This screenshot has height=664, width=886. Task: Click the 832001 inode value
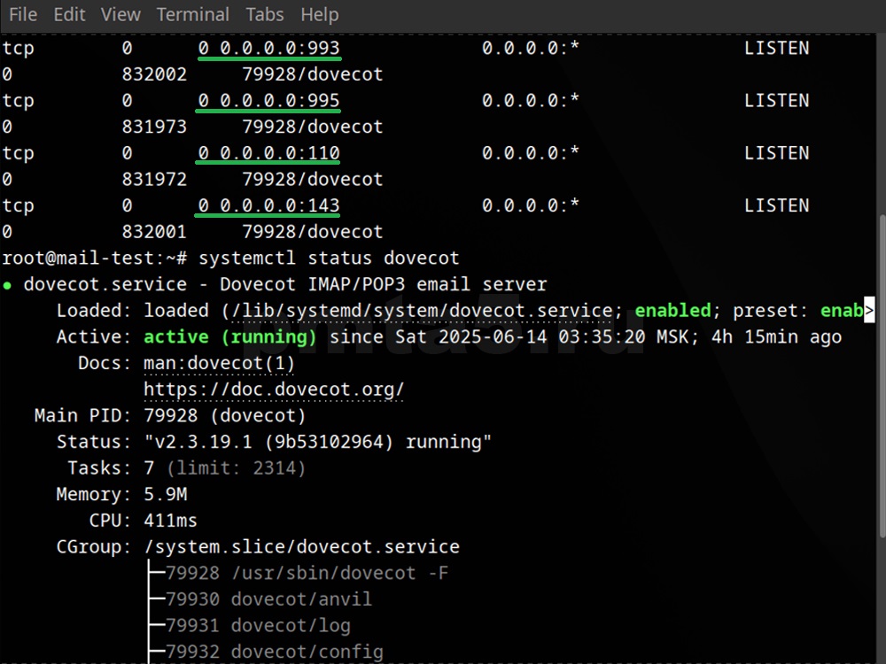(x=154, y=231)
